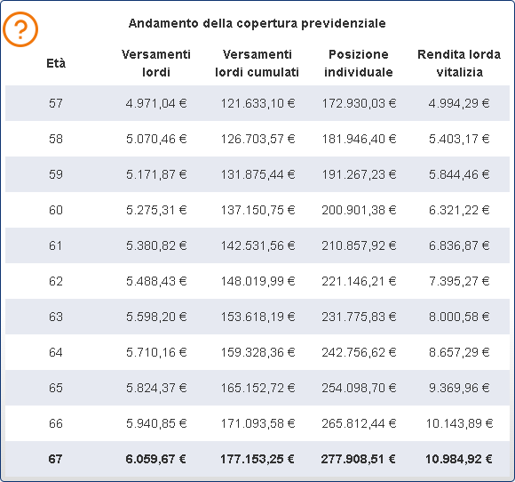This screenshot has height=482, width=515.
Task: Select cumulative value 126.703,57 €
Action: 257,139
